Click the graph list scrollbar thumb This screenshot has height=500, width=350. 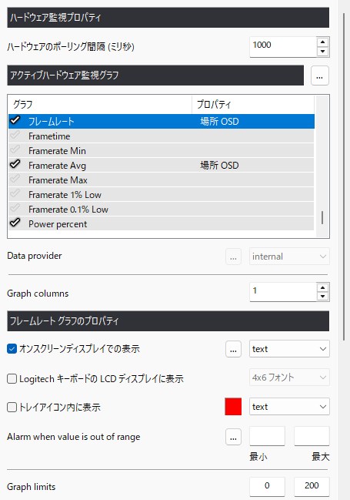point(322,217)
